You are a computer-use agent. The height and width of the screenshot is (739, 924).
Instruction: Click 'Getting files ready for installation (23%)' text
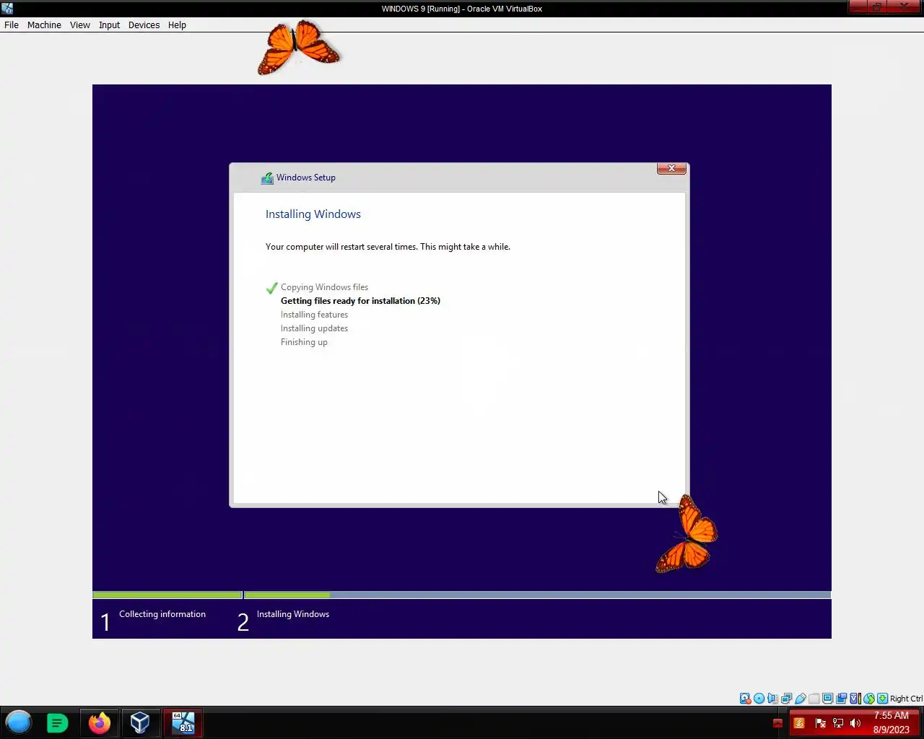pos(360,301)
